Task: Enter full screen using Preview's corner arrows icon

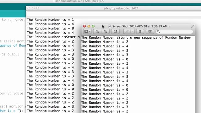Action: (x=192, y=26)
